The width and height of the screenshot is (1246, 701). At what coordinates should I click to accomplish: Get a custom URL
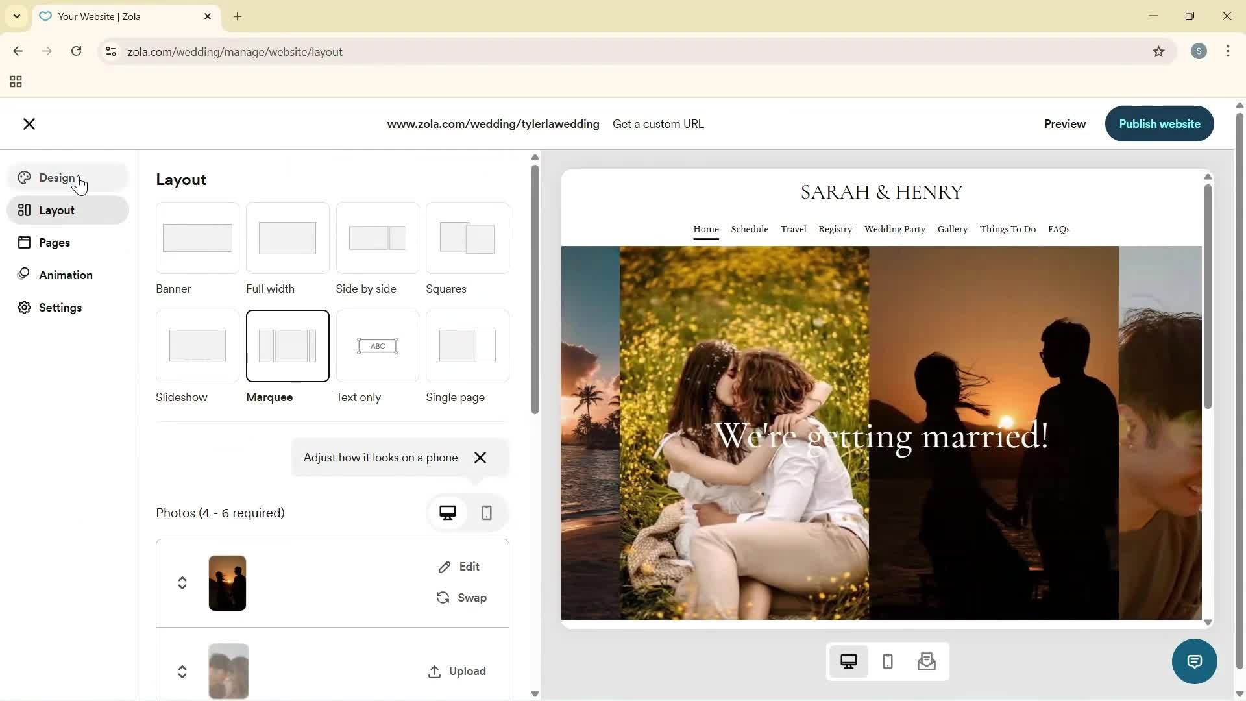658,123
